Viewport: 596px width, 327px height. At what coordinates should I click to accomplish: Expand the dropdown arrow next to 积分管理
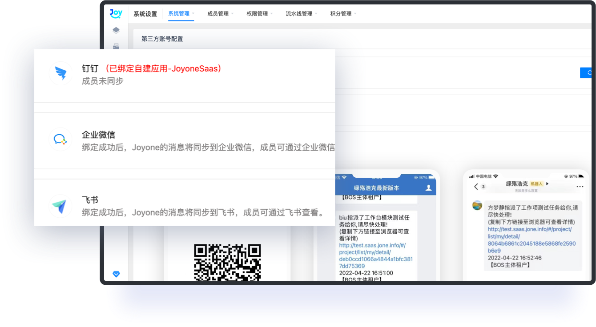355,14
